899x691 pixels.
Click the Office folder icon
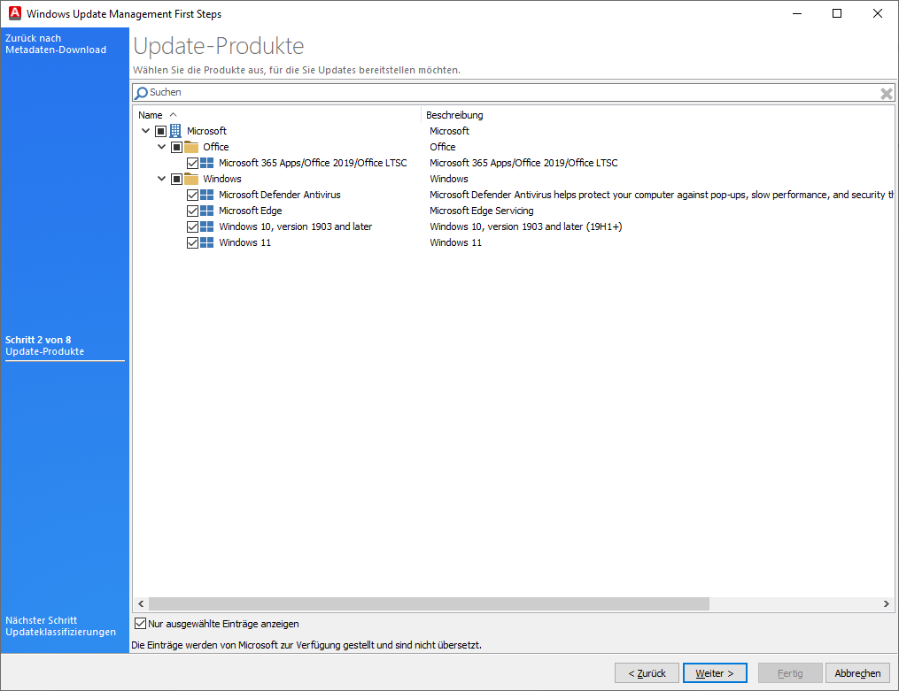point(192,146)
